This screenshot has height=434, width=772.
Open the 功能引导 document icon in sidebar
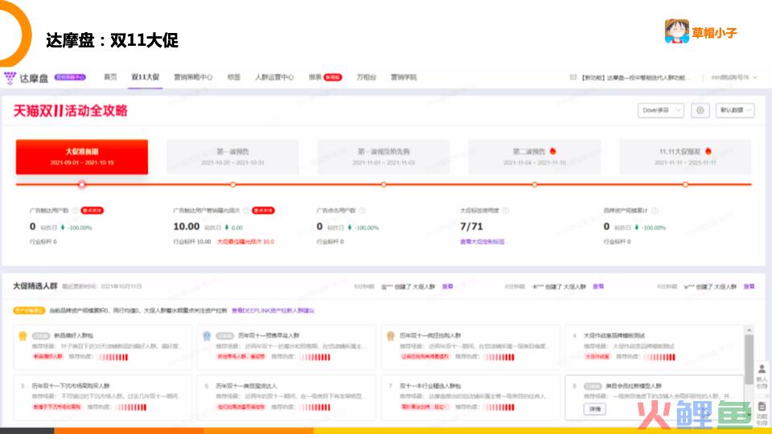click(x=762, y=413)
